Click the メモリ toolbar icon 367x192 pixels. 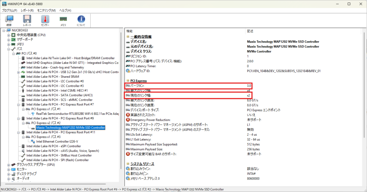[x=63, y=21]
